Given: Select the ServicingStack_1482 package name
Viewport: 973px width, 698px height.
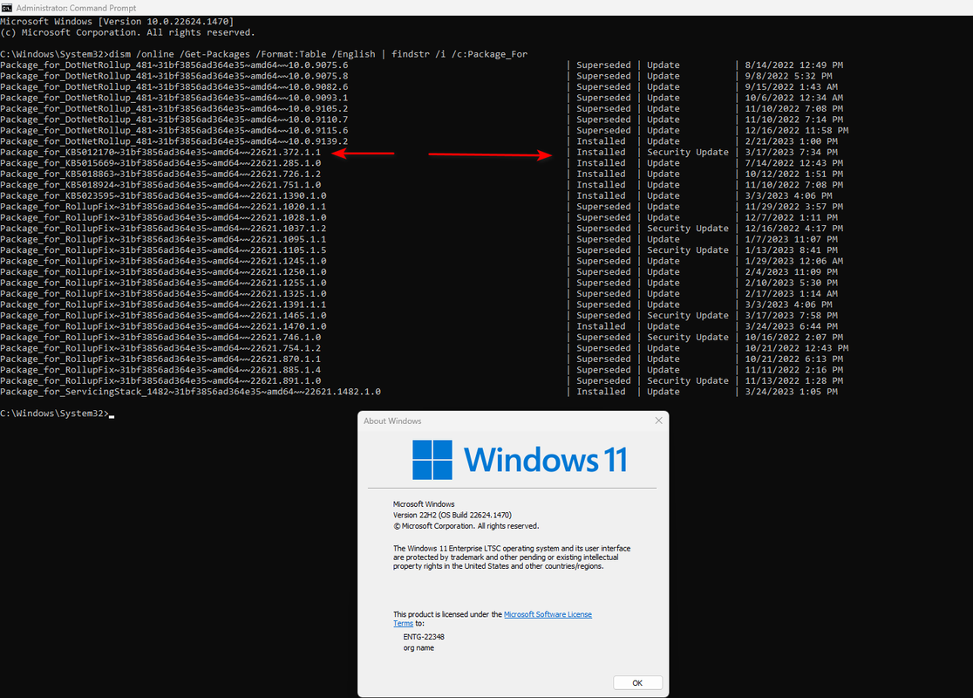Looking at the screenshot, I should (x=191, y=392).
